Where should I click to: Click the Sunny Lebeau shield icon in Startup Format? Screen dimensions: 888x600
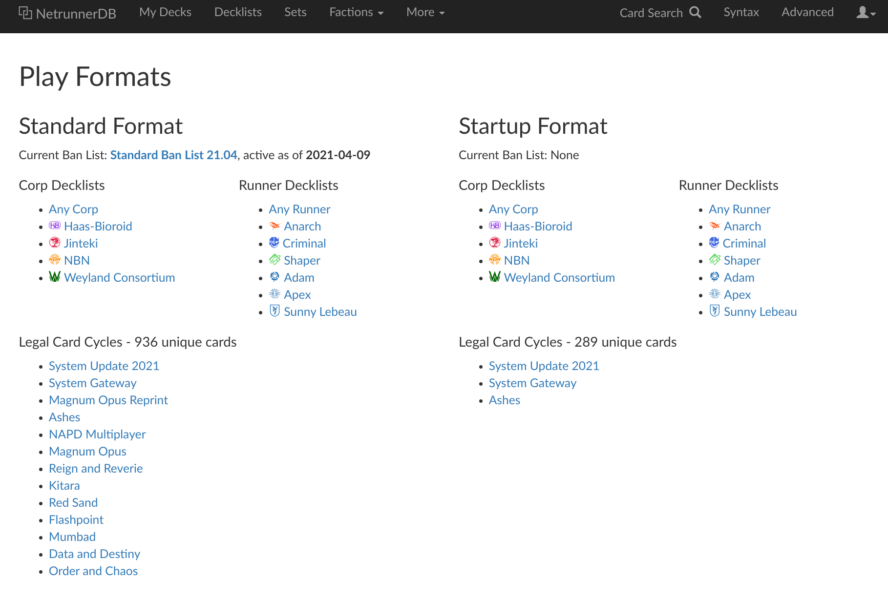715,310
